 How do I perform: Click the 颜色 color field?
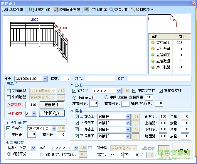pyautogui.click(x=100, y=79)
